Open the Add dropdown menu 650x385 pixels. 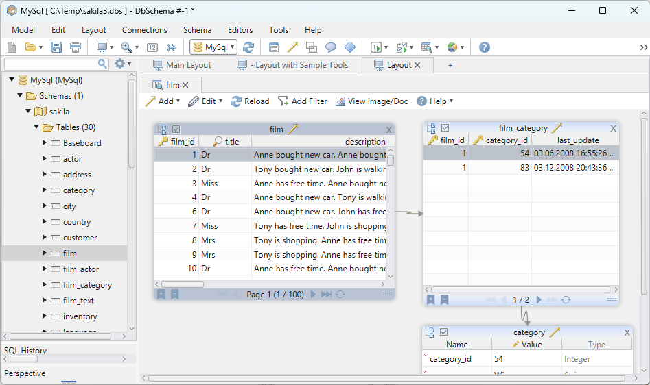163,101
